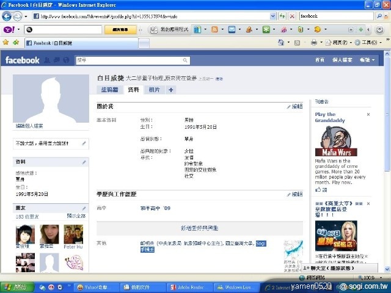Click pencil icon on status message box

(84, 143)
